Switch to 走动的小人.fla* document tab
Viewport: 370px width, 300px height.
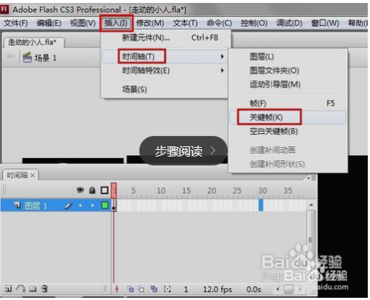(x=34, y=42)
